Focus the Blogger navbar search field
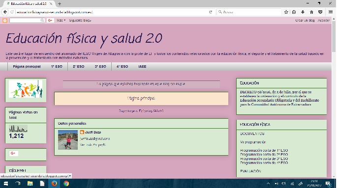The height and width of the screenshot is (188, 337). click(25, 20)
